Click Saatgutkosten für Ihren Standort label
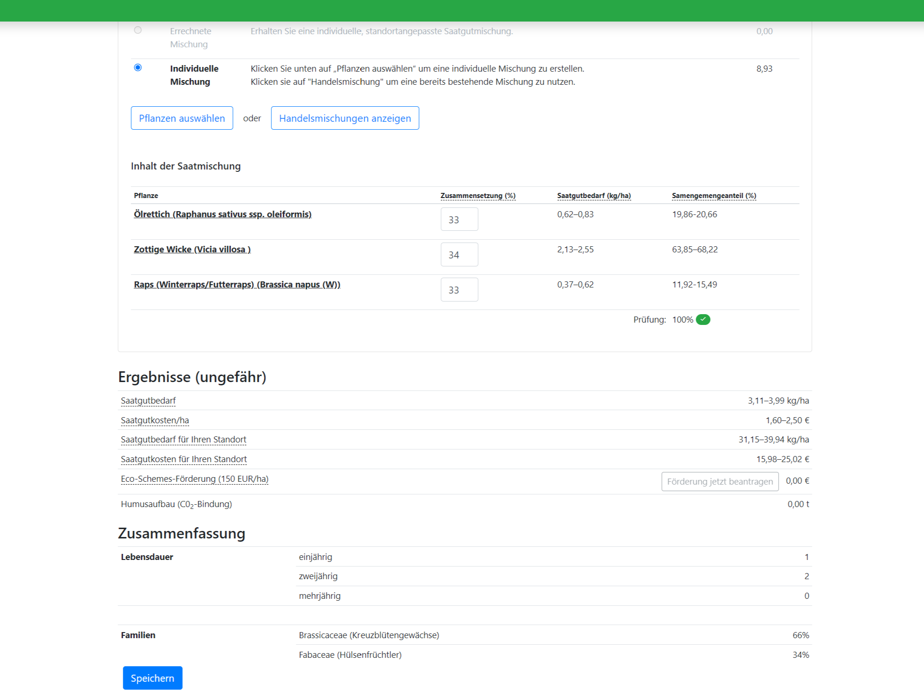The image size is (924, 692). (x=184, y=459)
